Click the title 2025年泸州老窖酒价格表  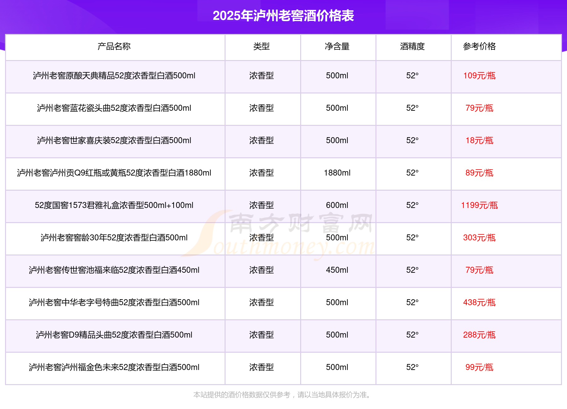click(283, 16)
